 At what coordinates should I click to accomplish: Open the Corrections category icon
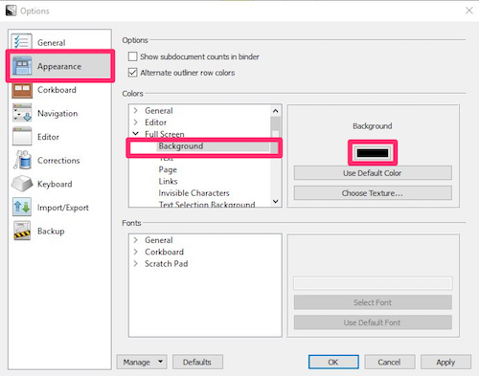coord(22,160)
